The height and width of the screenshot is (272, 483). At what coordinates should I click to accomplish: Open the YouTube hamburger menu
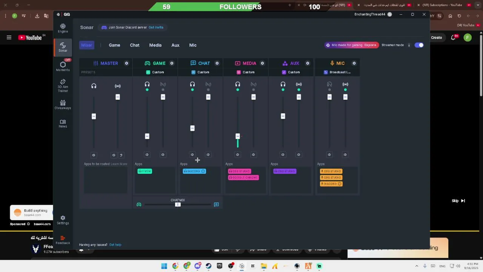pyautogui.click(x=9, y=37)
